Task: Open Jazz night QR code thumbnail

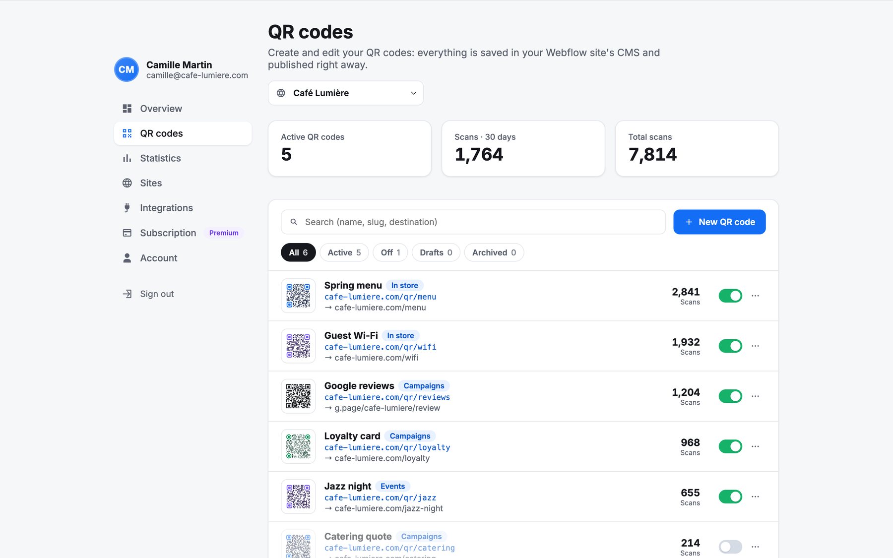Action: 298,496
